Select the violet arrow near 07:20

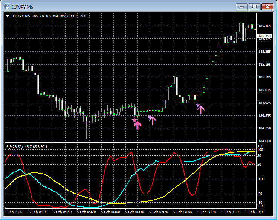153,120
